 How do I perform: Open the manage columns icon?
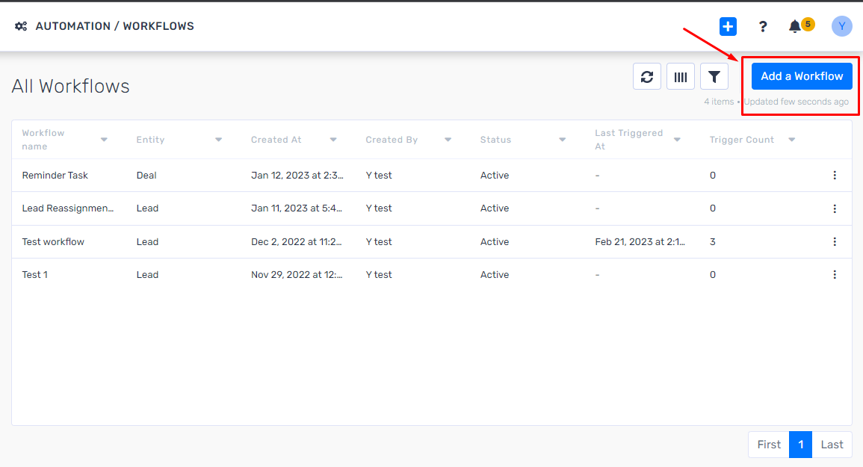pos(680,76)
